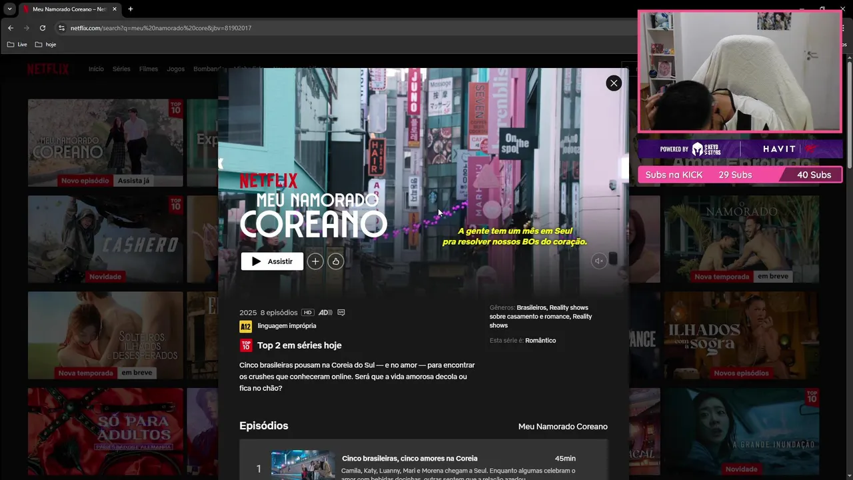The image size is (853, 480).
Task: Click the linguagem imprópria rating text
Action: (287, 326)
